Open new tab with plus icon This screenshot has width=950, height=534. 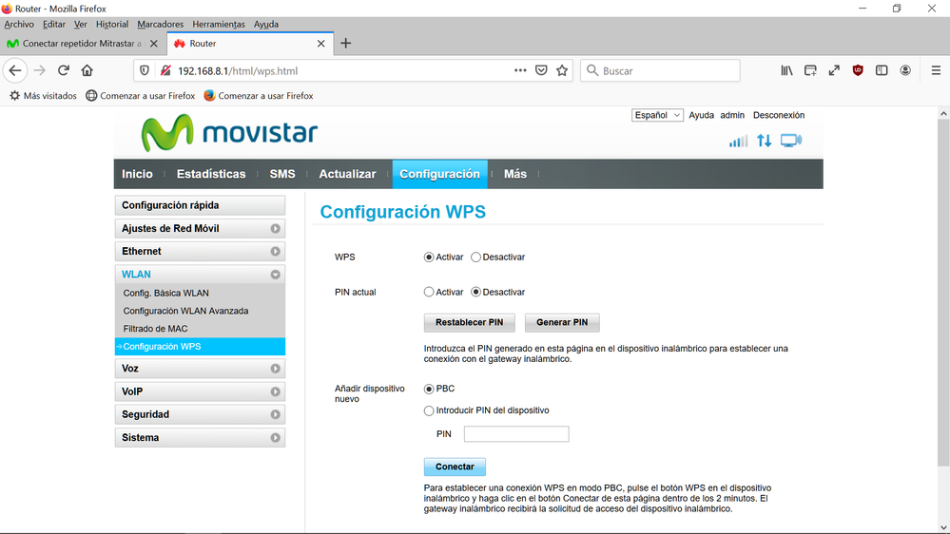point(346,43)
